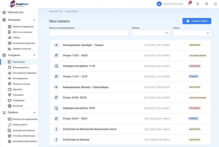Image resolution: width=219 pixels, height=147 pixels.
Task: Click the user avatar icon near Дмитрий Иванов
Action: (159, 4)
